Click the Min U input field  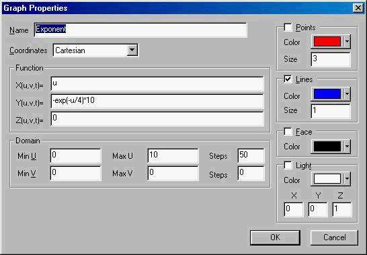pos(75,155)
